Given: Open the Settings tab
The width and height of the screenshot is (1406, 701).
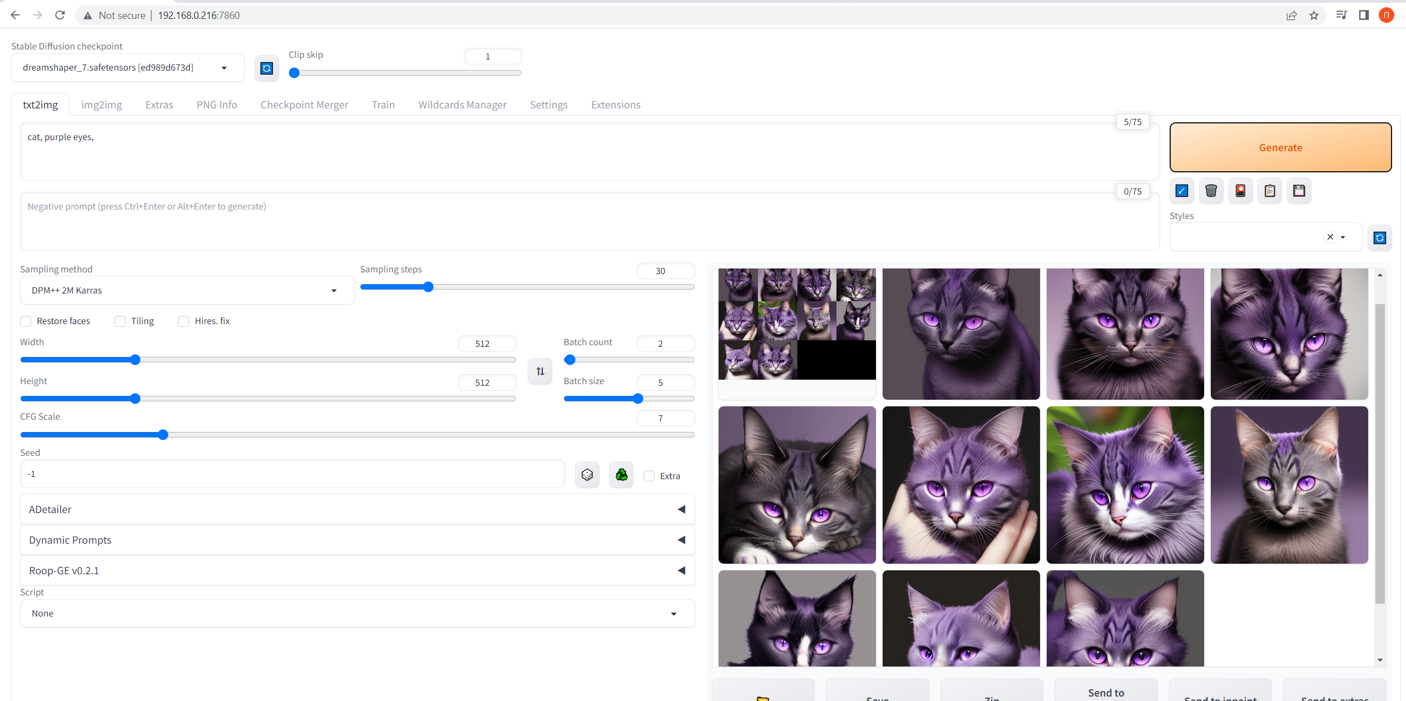Looking at the screenshot, I should pos(548,105).
